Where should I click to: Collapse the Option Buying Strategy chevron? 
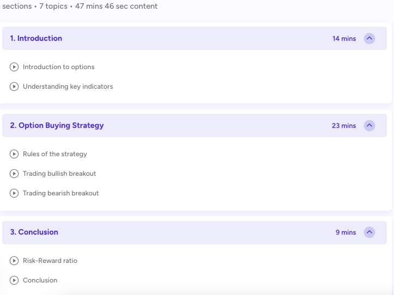370,125
